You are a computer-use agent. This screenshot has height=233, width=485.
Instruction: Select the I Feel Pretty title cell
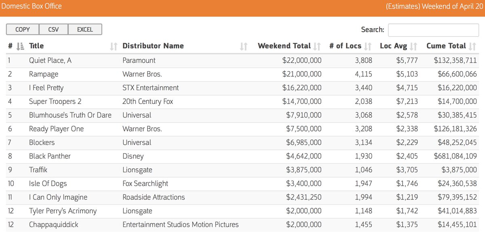click(46, 88)
